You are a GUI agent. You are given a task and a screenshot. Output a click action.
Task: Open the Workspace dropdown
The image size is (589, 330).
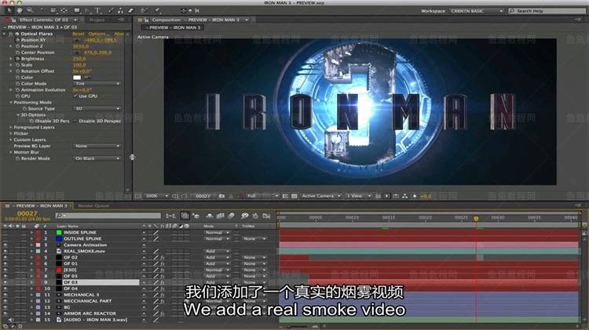point(476,11)
